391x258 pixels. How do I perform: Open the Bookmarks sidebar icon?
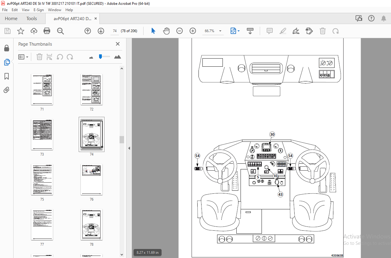[7, 76]
